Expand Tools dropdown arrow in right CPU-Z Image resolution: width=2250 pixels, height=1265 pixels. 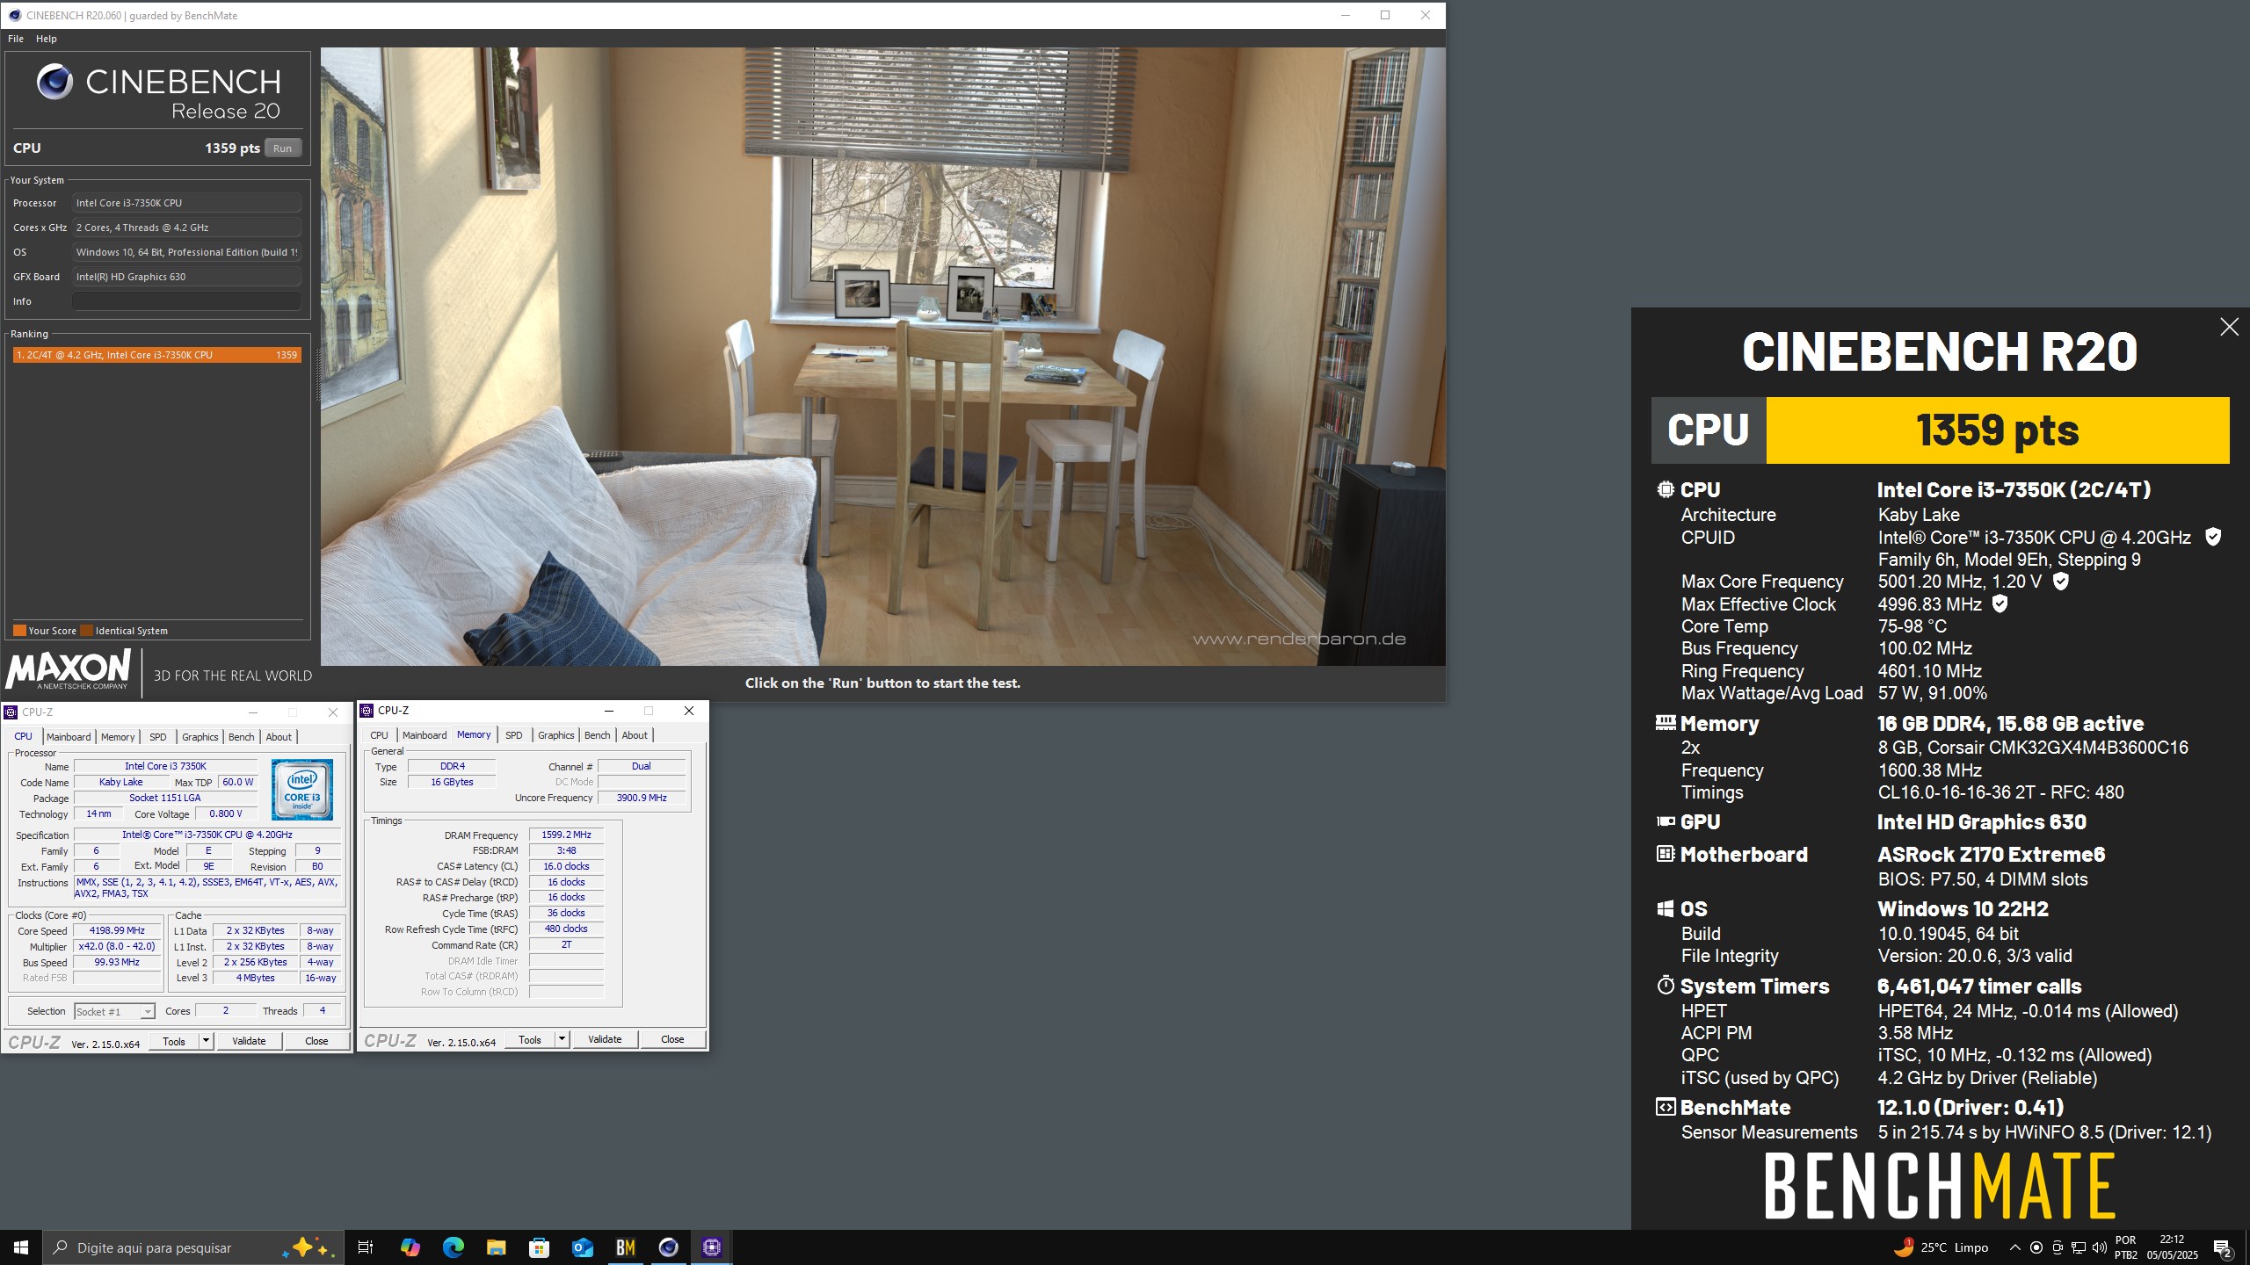click(562, 1039)
